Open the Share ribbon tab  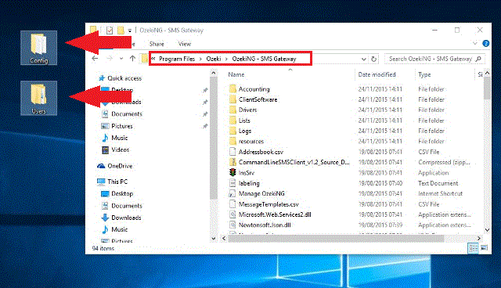pos(157,44)
